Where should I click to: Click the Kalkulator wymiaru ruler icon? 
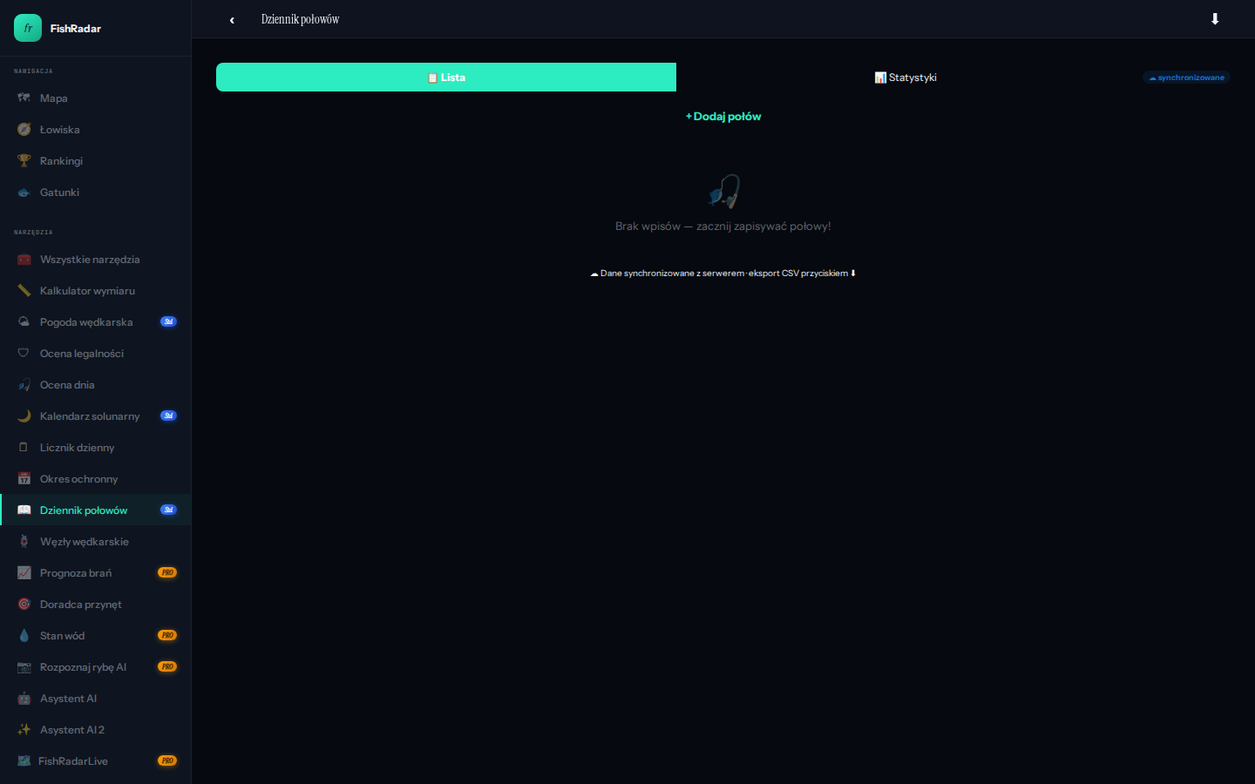24,291
